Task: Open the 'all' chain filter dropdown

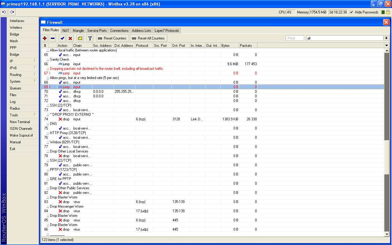Action: pos(386,38)
